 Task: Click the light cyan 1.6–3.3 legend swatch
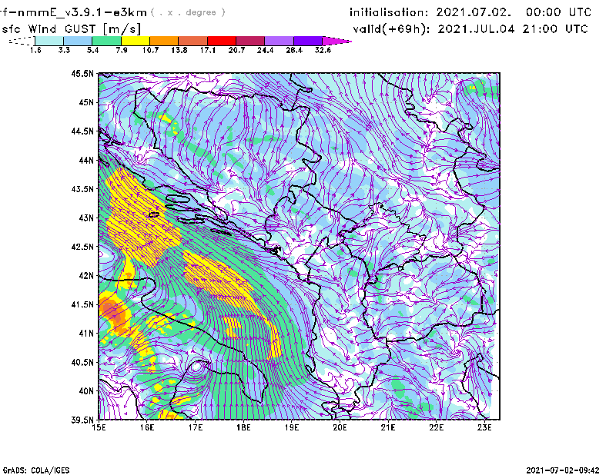pos(49,41)
